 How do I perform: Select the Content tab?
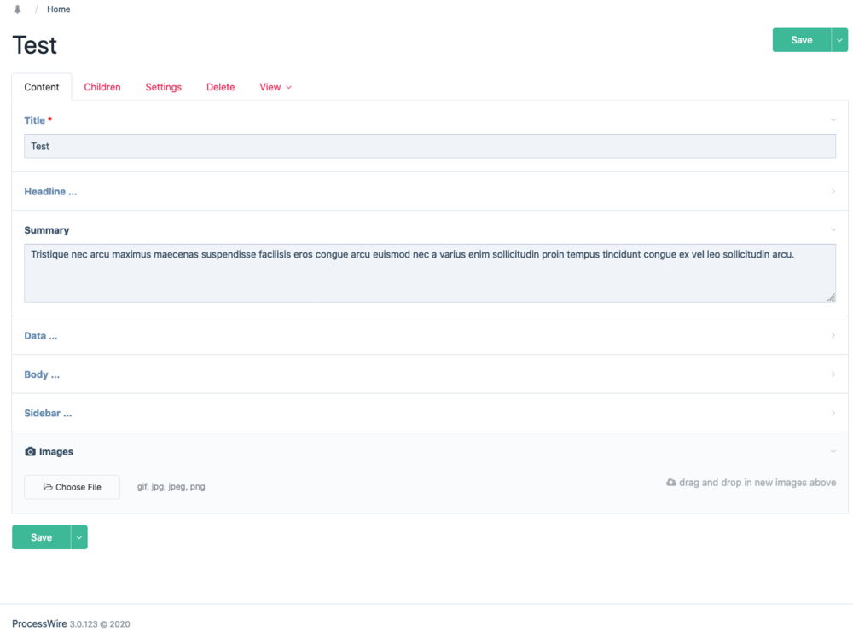(42, 87)
